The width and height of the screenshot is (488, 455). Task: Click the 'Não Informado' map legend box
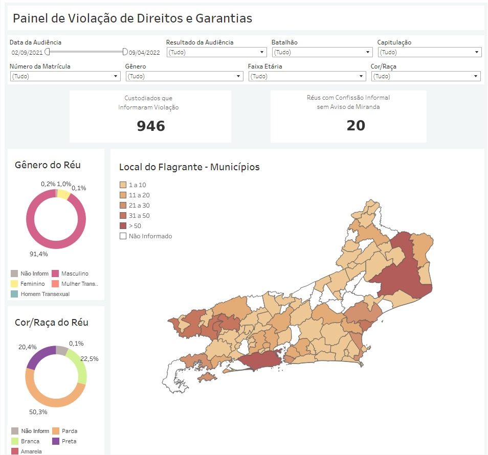(x=123, y=236)
